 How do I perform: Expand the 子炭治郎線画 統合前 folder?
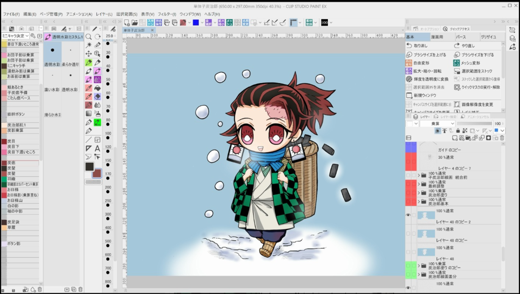pyautogui.click(x=419, y=175)
